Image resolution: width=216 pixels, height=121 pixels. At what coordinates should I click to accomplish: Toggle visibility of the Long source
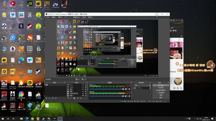(x=83, y=85)
